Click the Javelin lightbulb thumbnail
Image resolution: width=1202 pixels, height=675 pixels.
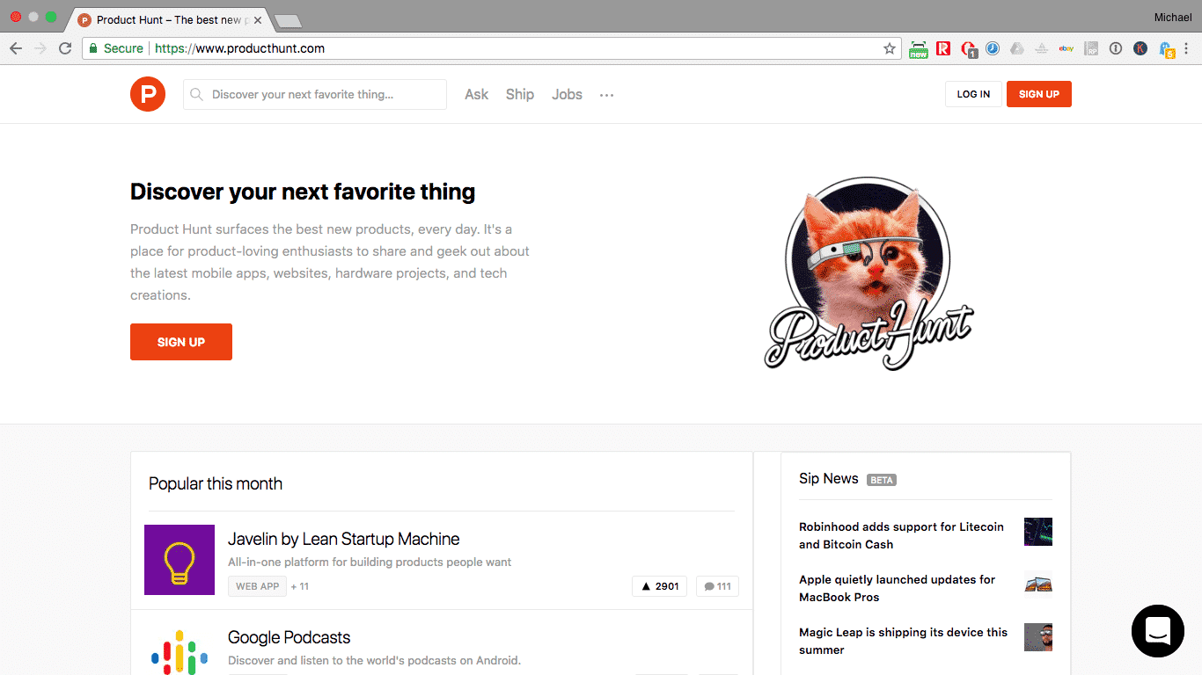180,560
